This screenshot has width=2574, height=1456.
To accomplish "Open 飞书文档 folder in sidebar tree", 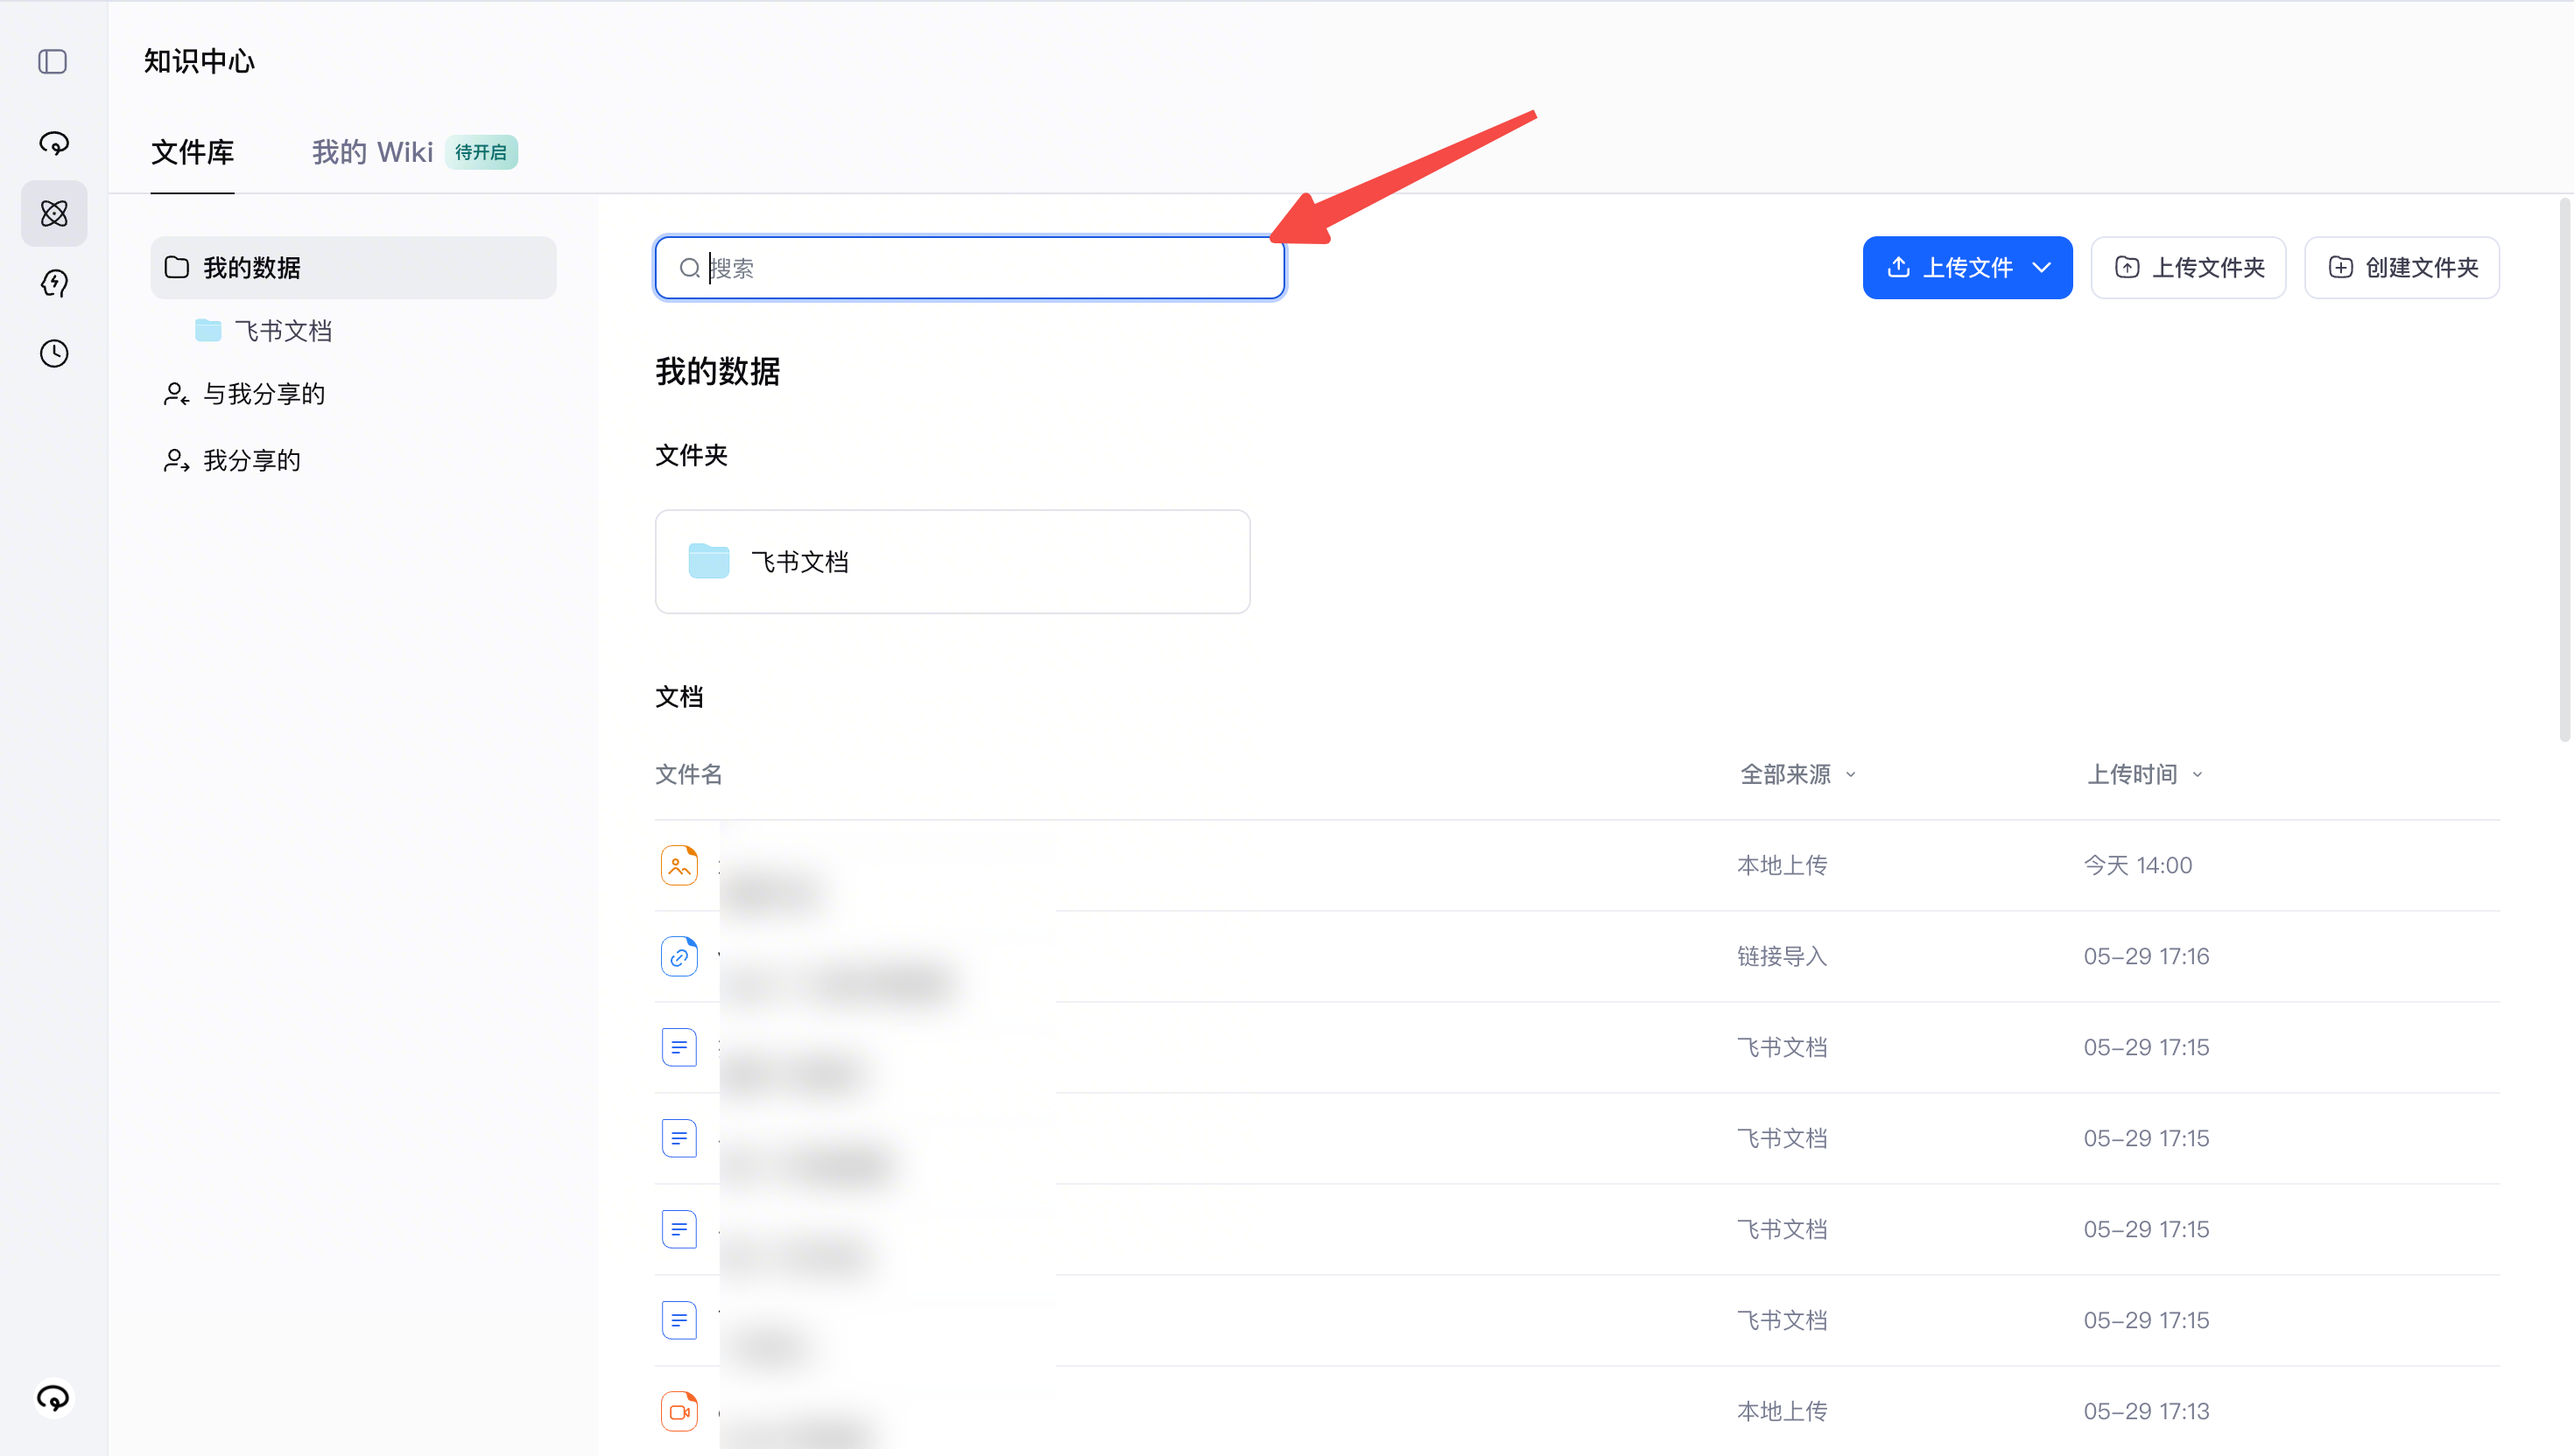I will click(283, 330).
